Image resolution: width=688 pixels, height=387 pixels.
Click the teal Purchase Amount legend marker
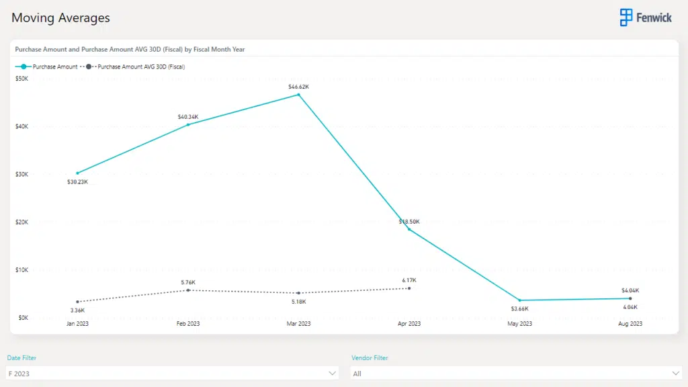point(24,67)
